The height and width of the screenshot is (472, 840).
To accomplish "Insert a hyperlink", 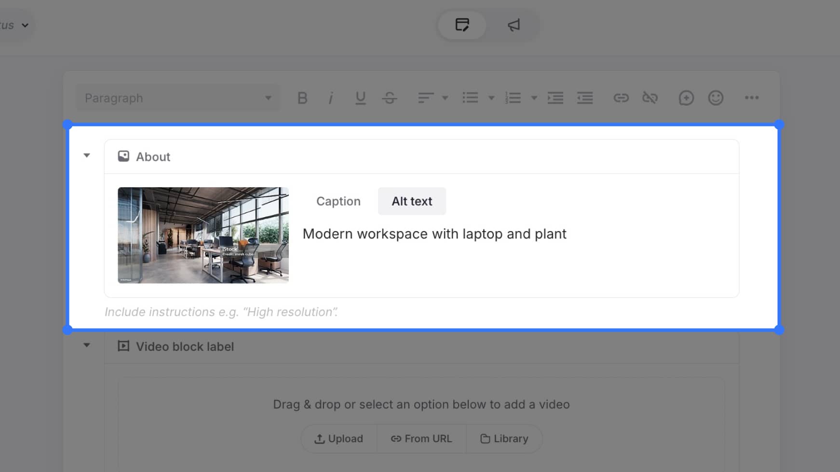I will pyautogui.click(x=621, y=98).
